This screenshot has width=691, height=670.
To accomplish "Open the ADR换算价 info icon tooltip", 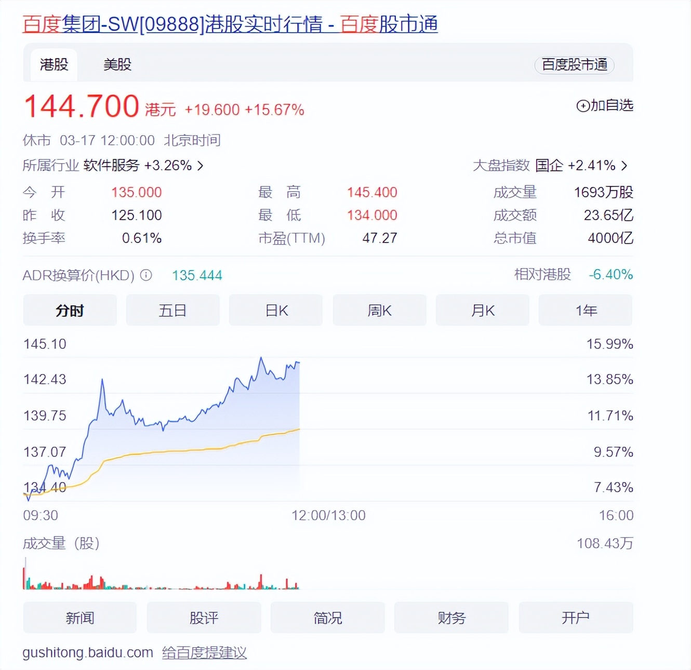I will click(x=146, y=275).
